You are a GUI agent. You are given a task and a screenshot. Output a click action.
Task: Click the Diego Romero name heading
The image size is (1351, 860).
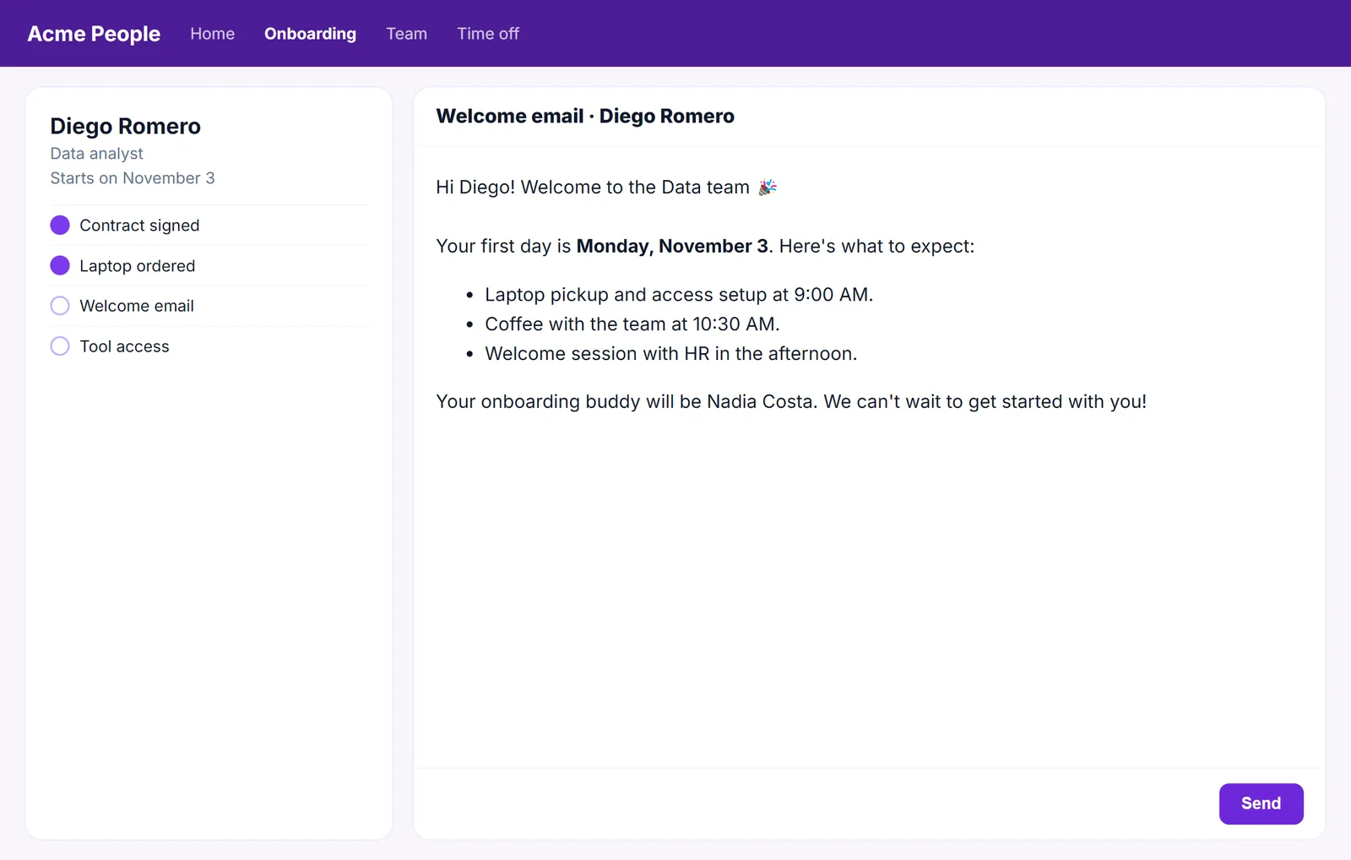125,126
